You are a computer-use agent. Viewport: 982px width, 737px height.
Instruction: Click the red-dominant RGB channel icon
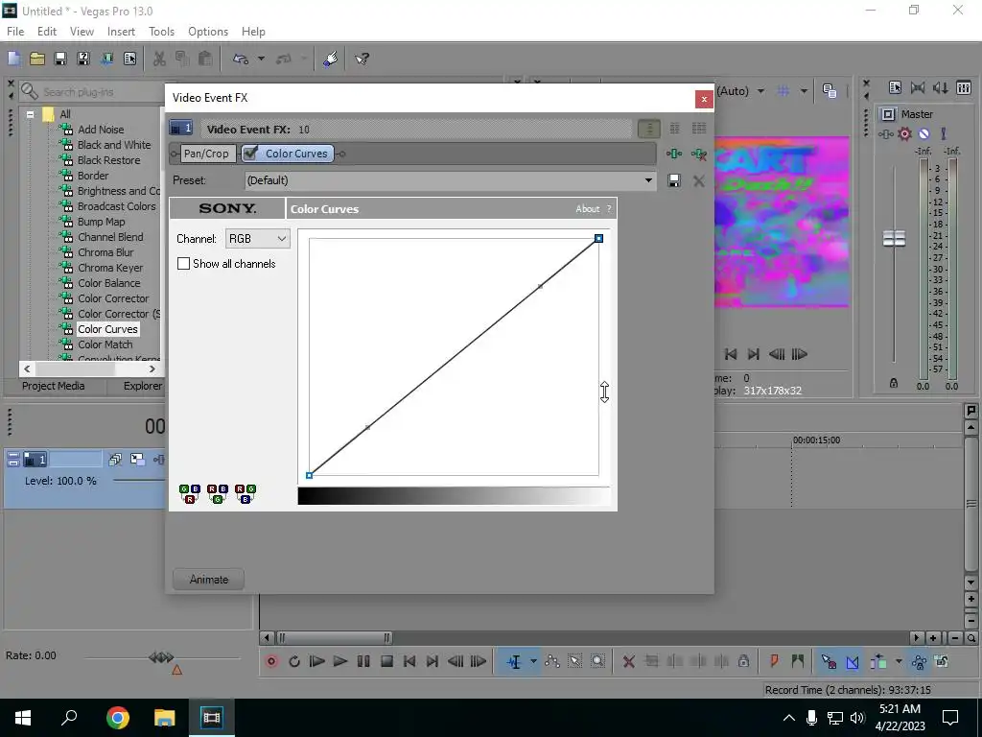pos(190,494)
